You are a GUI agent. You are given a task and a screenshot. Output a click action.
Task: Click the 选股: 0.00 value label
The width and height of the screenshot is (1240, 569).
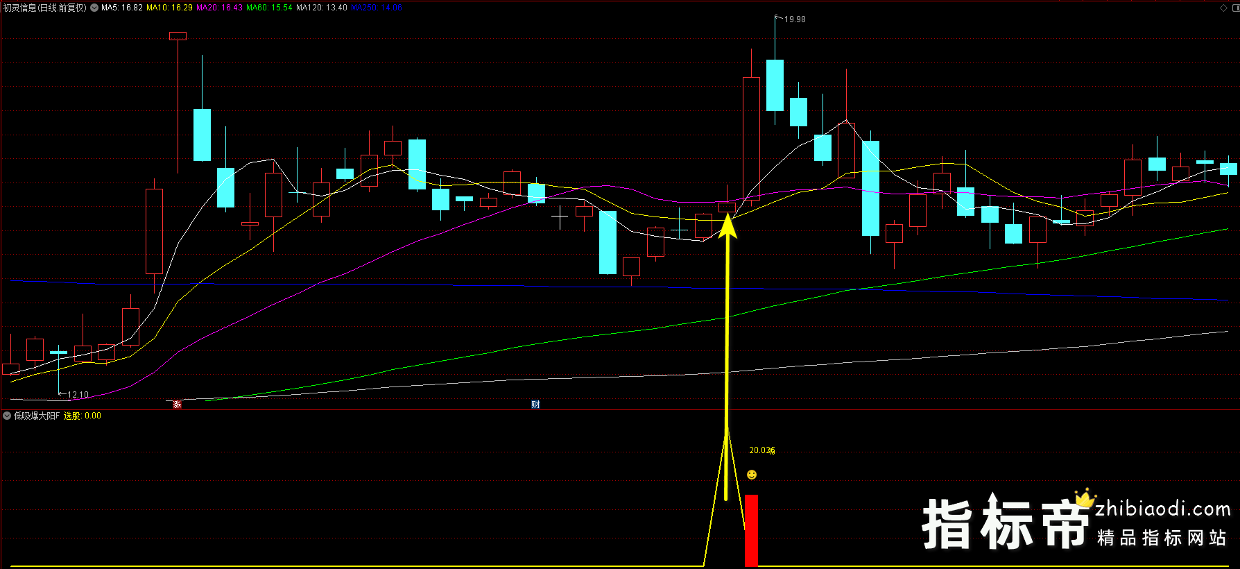[83, 416]
